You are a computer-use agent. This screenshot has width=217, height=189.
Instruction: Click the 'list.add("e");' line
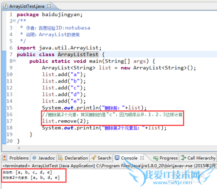pos(64,101)
